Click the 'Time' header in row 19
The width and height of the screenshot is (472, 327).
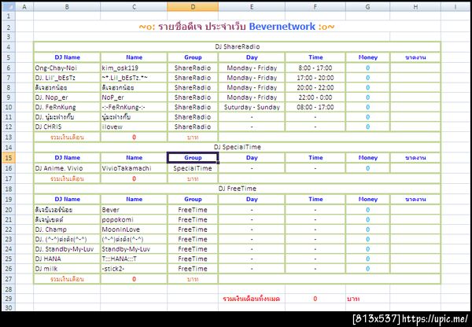315,199
